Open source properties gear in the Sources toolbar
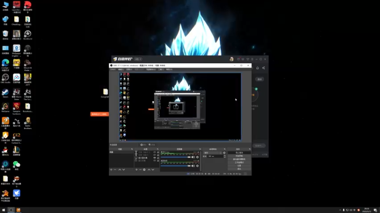The height and width of the screenshot is (213, 380). 144,169
